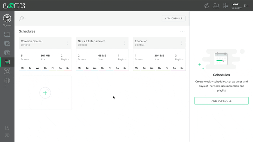Open the chat feedback icon in sidebar

tap(7, 135)
